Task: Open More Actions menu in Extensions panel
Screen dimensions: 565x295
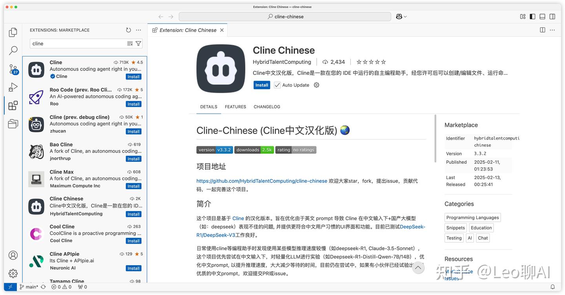Action: pyautogui.click(x=138, y=30)
